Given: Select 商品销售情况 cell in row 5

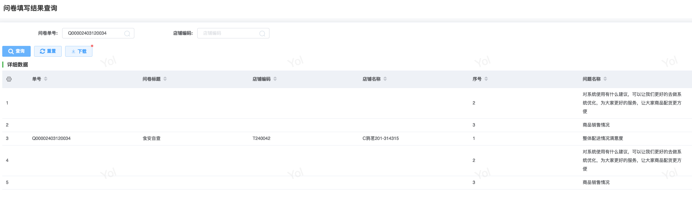Looking at the screenshot, I should coord(596,182).
